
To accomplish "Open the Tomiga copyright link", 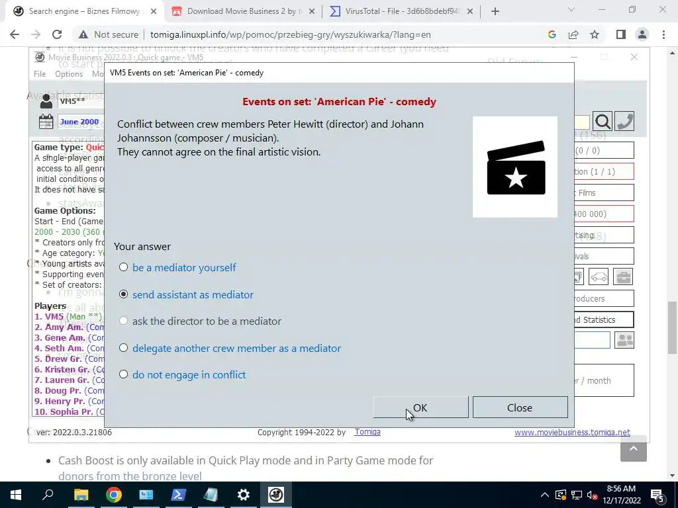I will point(367,432).
